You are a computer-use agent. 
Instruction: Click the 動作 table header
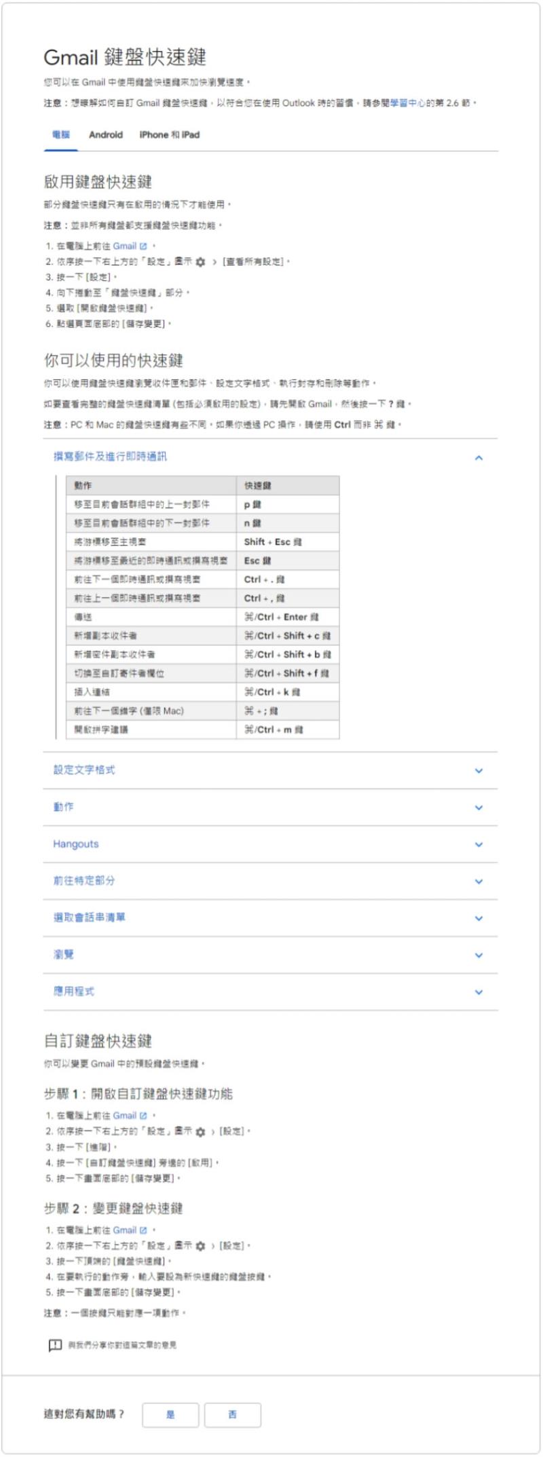(151, 485)
